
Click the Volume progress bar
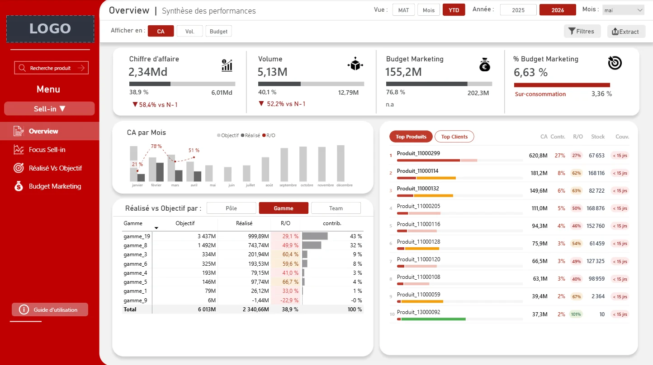click(311, 84)
